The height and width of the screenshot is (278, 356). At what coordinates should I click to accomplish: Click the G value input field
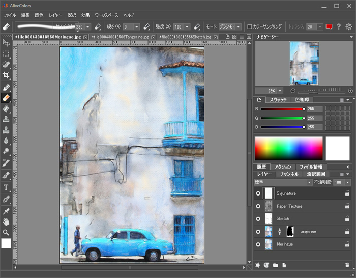(x=314, y=118)
